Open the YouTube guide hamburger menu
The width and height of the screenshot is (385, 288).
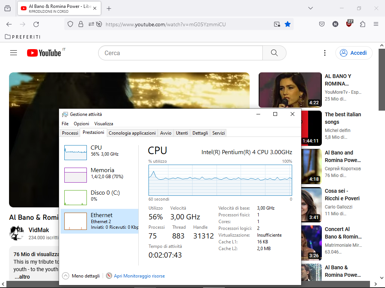click(x=14, y=53)
